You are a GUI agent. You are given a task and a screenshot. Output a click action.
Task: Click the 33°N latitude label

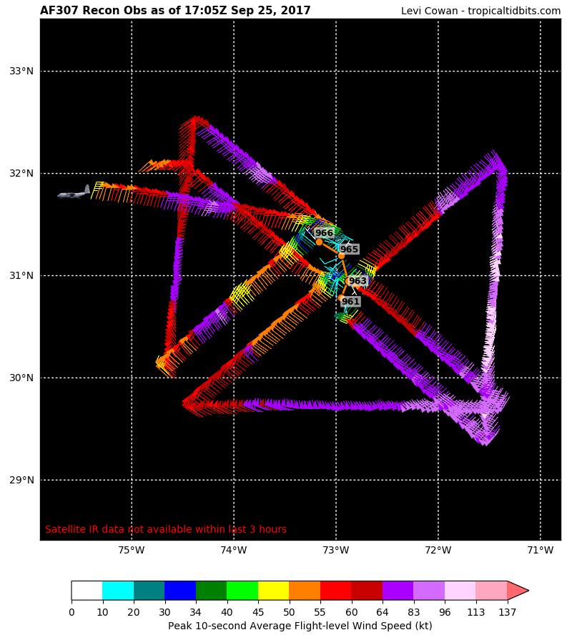(x=21, y=72)
